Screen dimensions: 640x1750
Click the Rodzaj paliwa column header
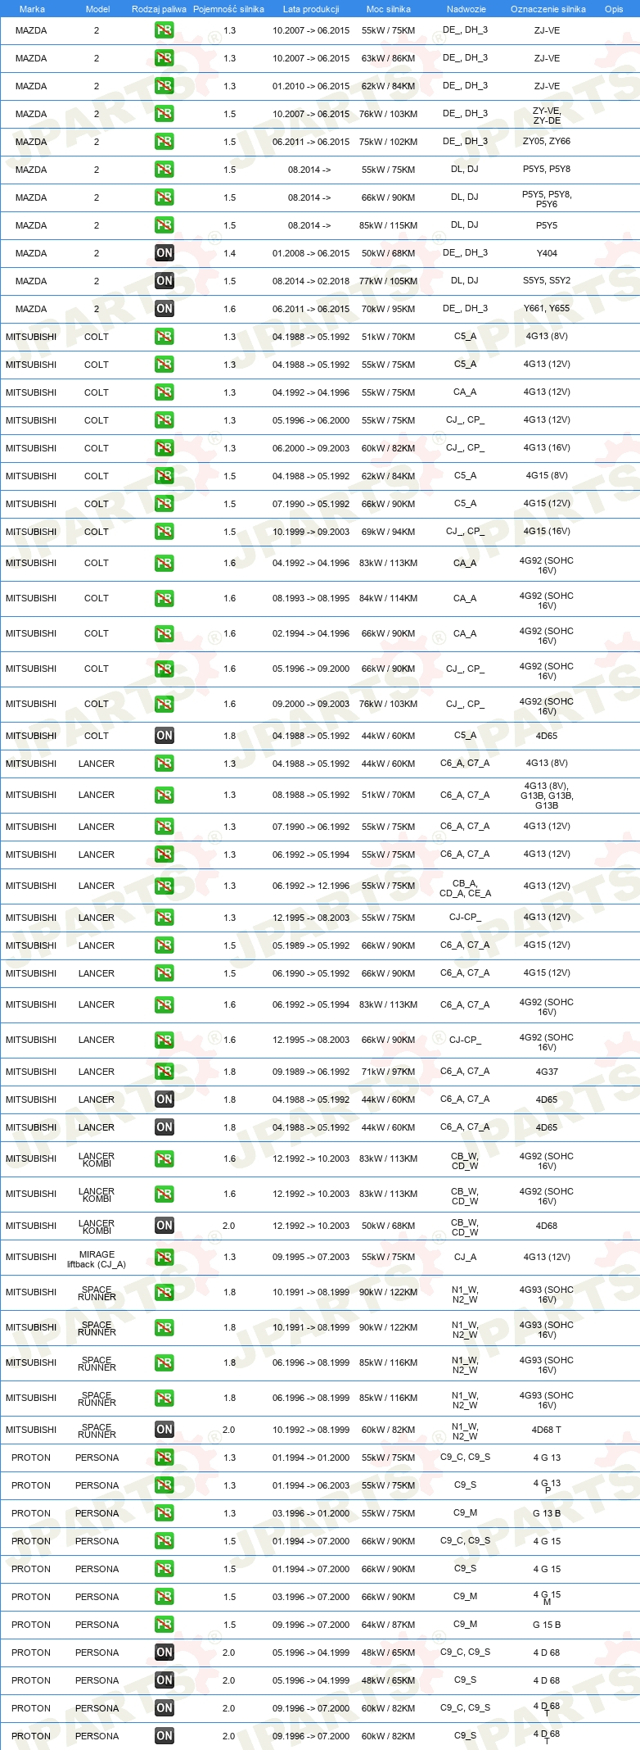(159, 9)
